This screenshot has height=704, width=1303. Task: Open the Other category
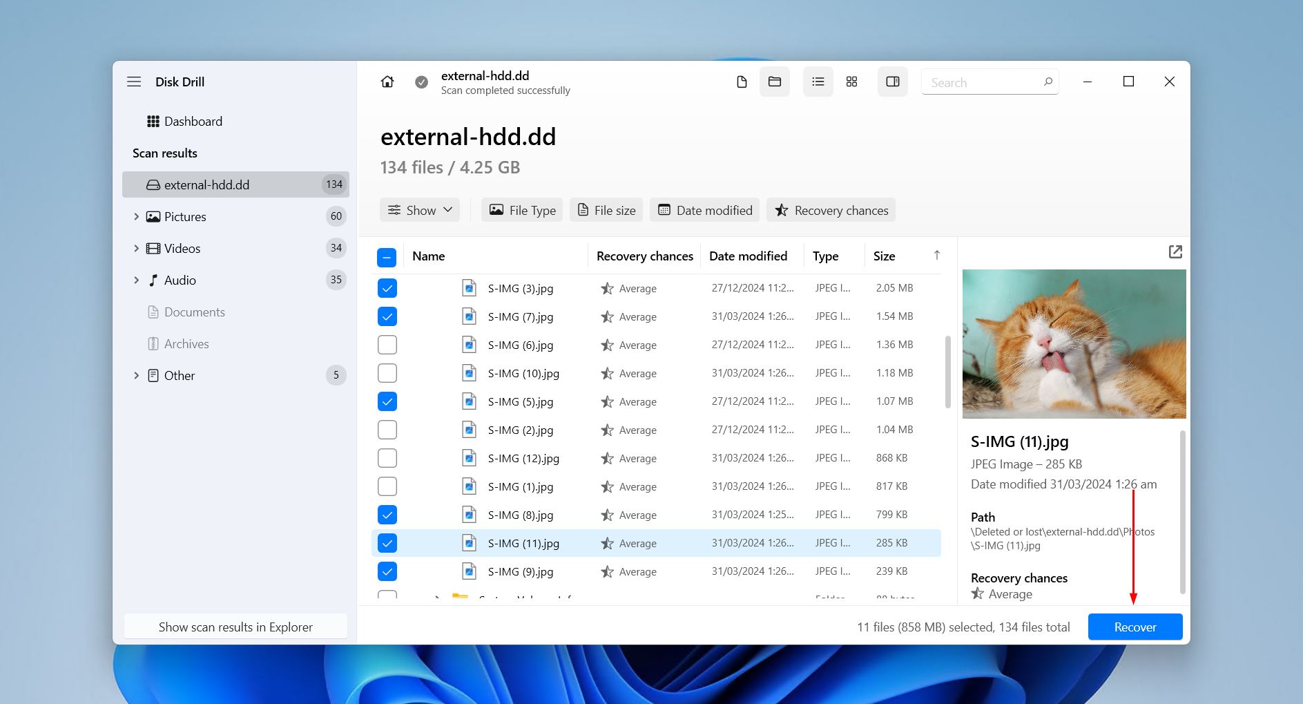coord(179,375)
